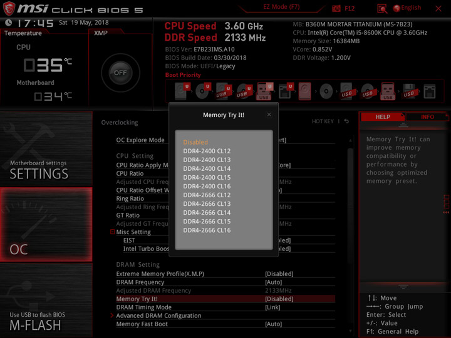The height and width of the screenshot is (338, 451).
Task: Click the XMP panel label
Action: [101, 33]
